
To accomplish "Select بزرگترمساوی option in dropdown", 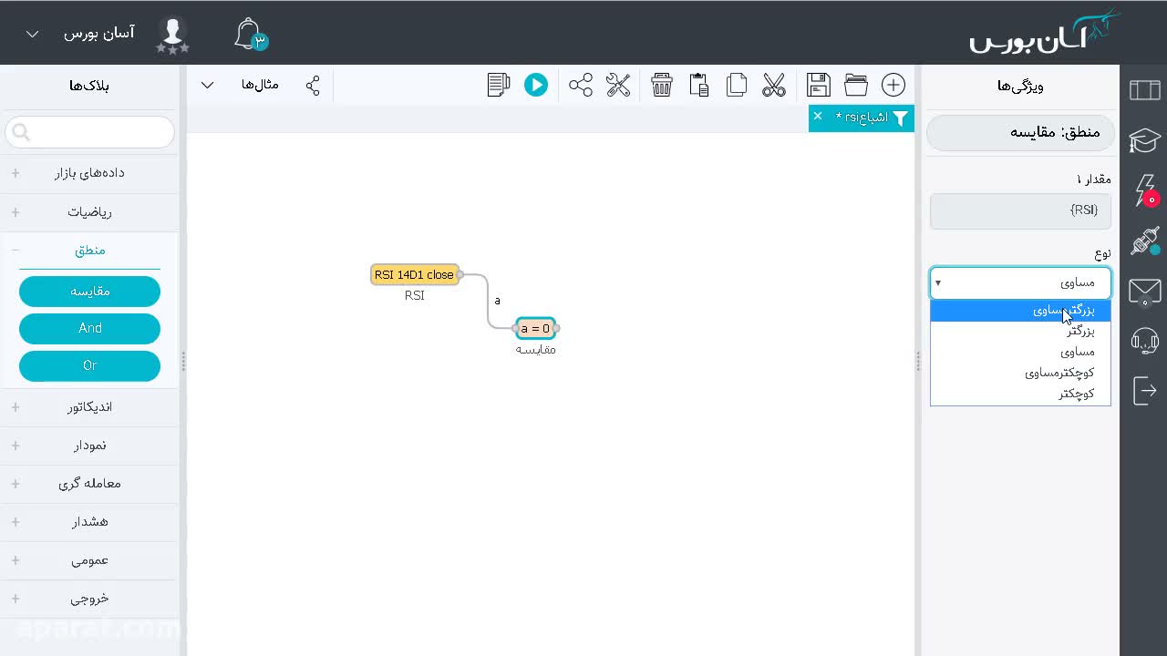I will (1020, 310).
